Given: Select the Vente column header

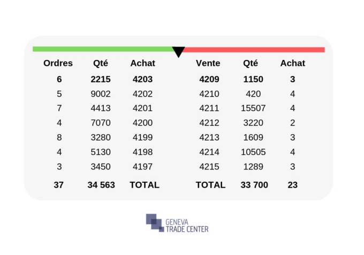Looking at the screenshot, I should point(208,63).
